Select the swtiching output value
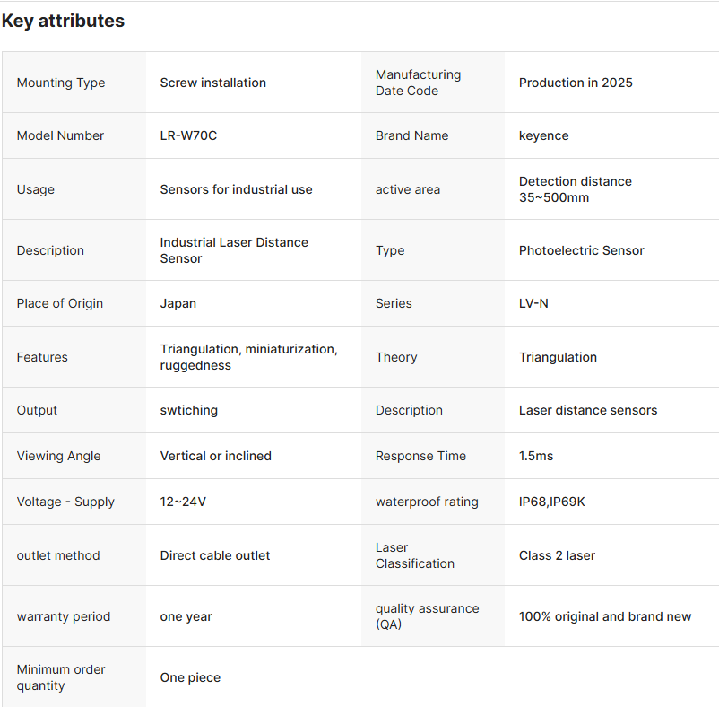 pos(188,410)
